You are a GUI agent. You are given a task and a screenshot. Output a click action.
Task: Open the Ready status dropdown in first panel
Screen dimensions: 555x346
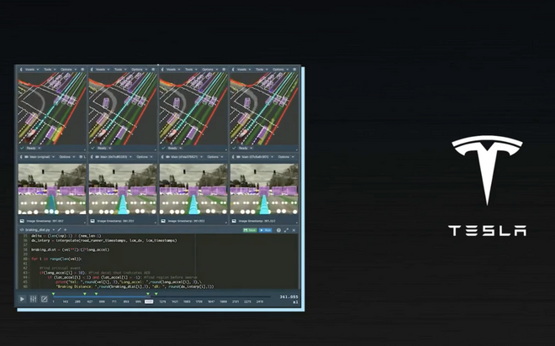pyautogui.click(x=34, y=148)
